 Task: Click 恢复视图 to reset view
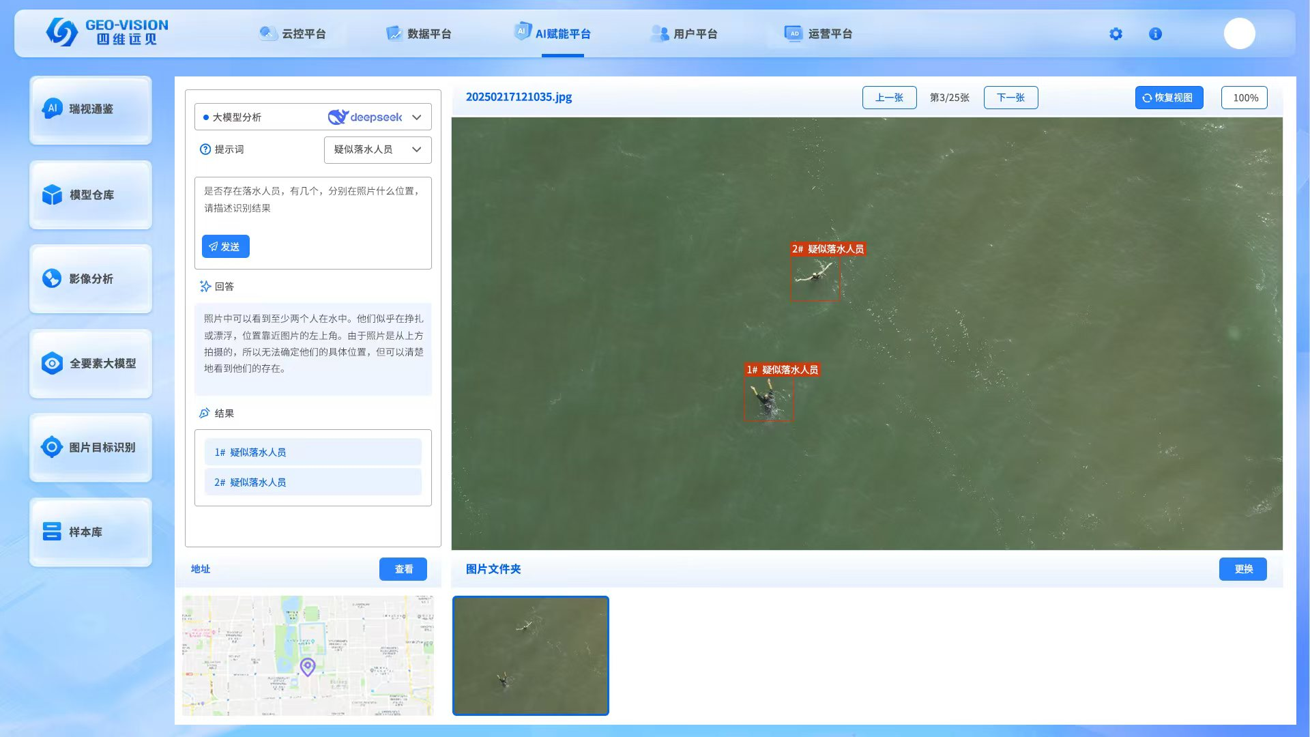(x=1169, y=98)
